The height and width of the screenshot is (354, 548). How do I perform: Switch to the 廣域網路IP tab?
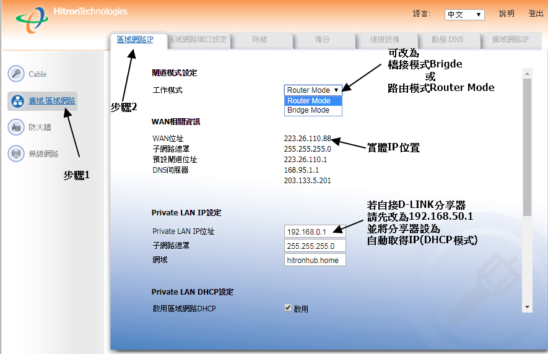[x=510, y=40]
